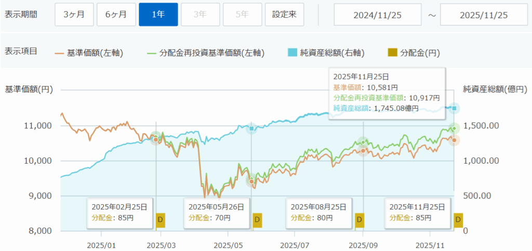Switch to the 6ヶ月 period
This screenshot has width=532, height=251.
116,15
